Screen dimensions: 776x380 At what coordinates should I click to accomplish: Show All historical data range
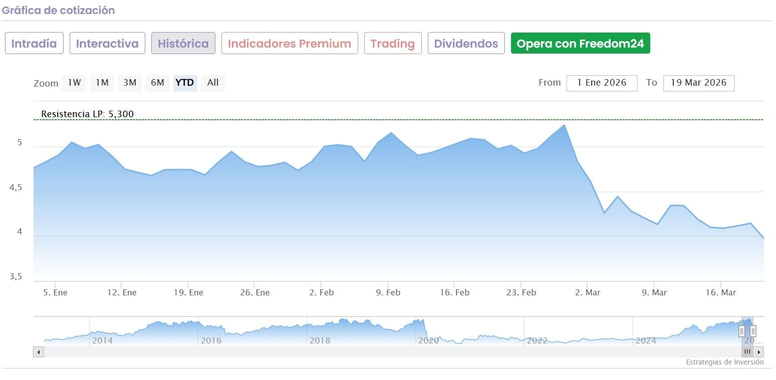[x=213, y=83]
